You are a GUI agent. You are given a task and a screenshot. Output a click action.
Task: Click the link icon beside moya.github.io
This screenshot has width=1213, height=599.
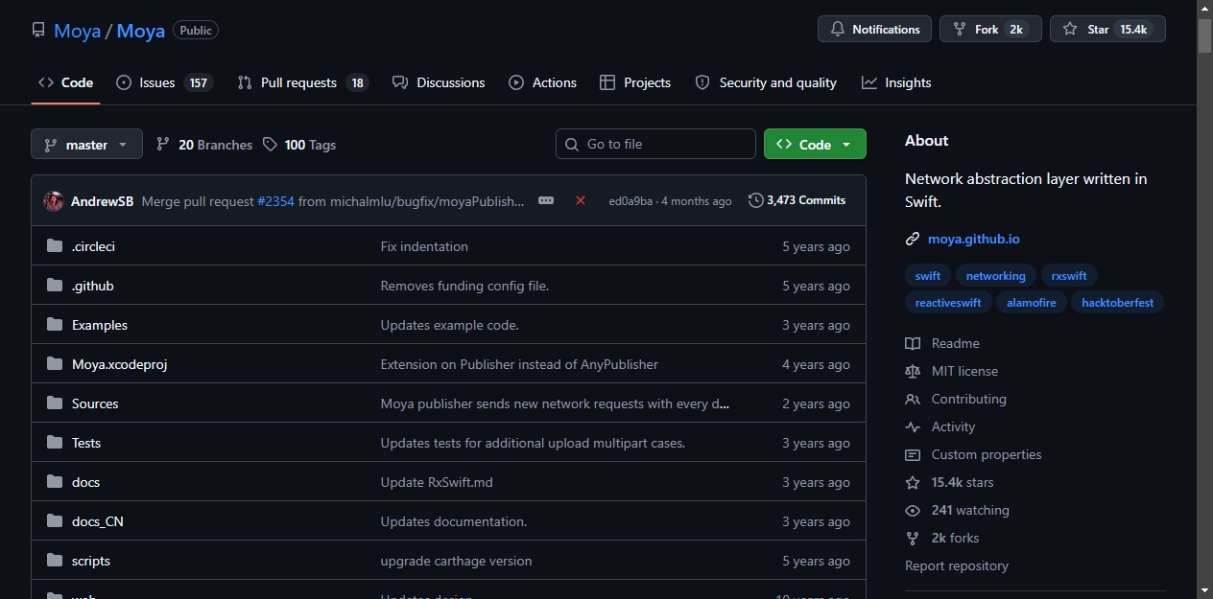(913, 239)
